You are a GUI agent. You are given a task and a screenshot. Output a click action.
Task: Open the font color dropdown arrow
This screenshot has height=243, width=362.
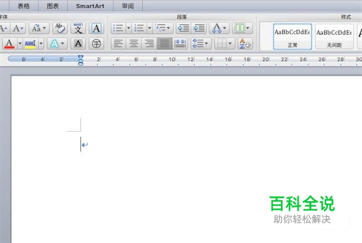pos(20,44)
